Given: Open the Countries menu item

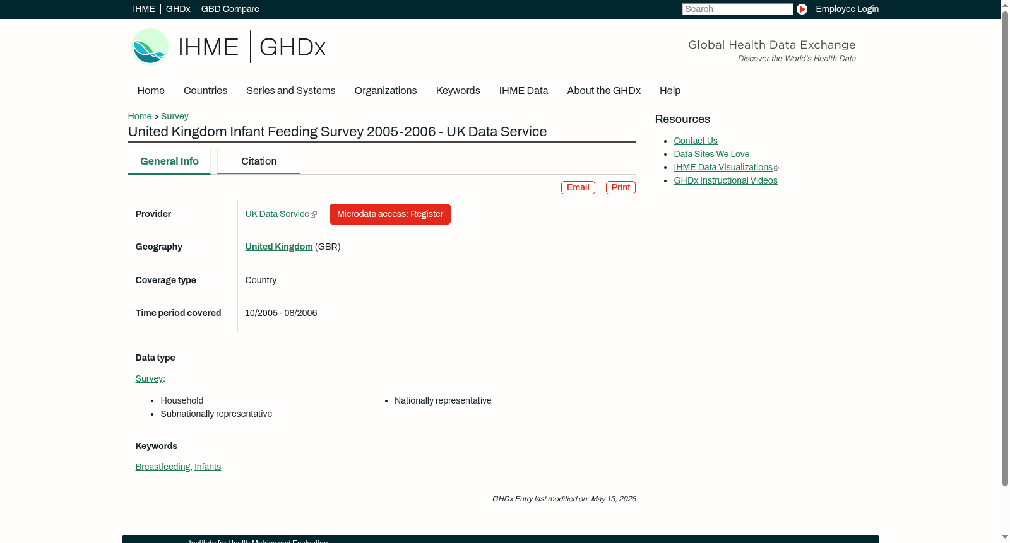Looking at the screenshot, I should click(x=205, y=91).
